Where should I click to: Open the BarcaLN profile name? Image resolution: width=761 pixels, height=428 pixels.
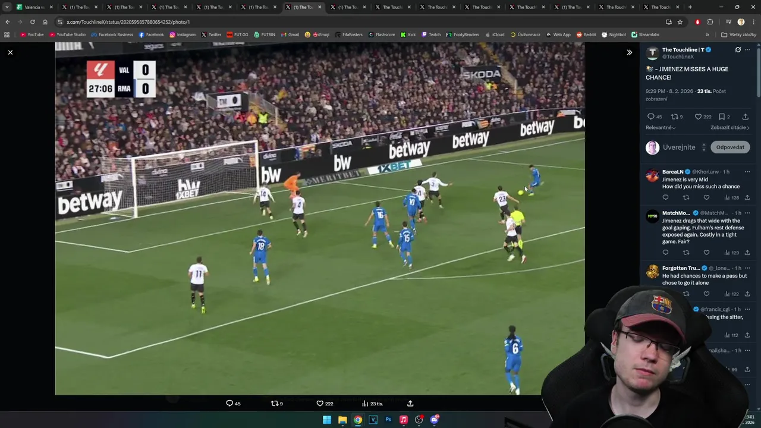pyautogui.click(x=672, y=172)
